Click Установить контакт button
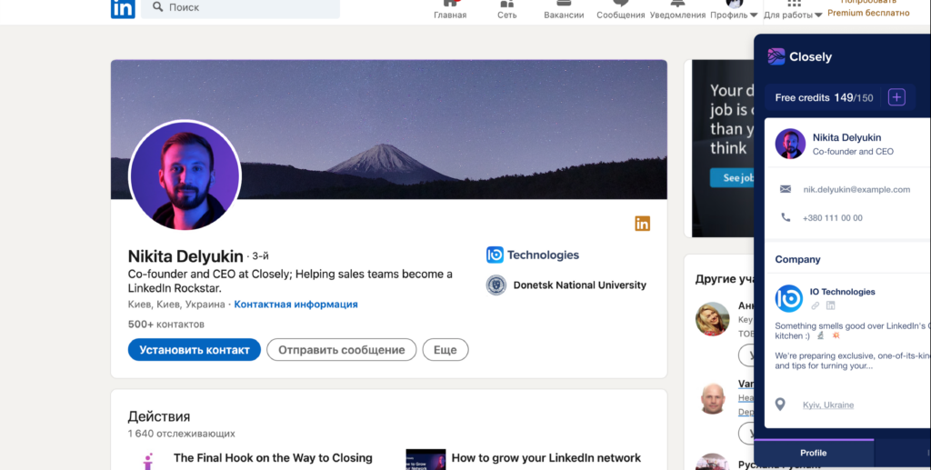931x470 pixels. [x=195, y=349]
